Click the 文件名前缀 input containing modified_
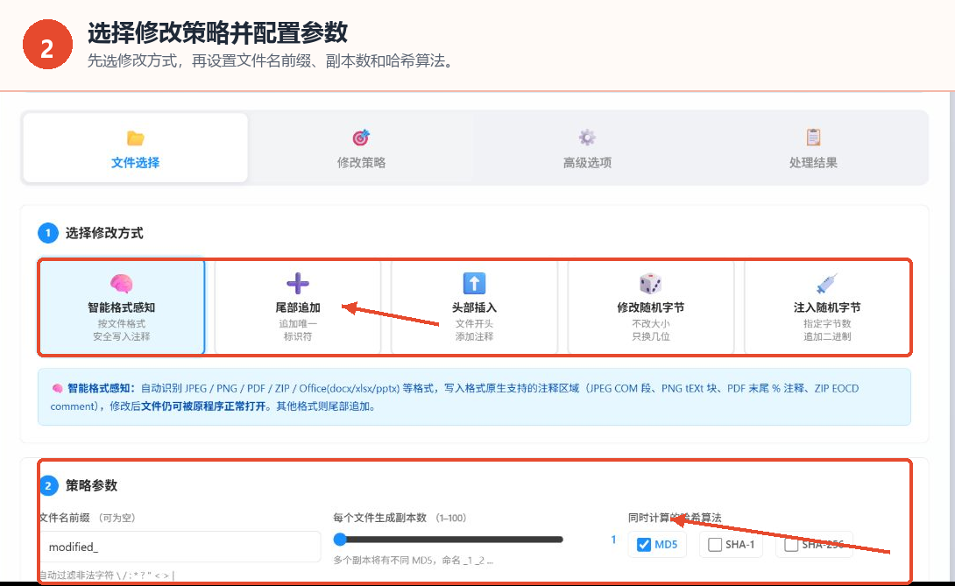The width and height of the screenshot is (955, 586). click(x=180, y=547)
